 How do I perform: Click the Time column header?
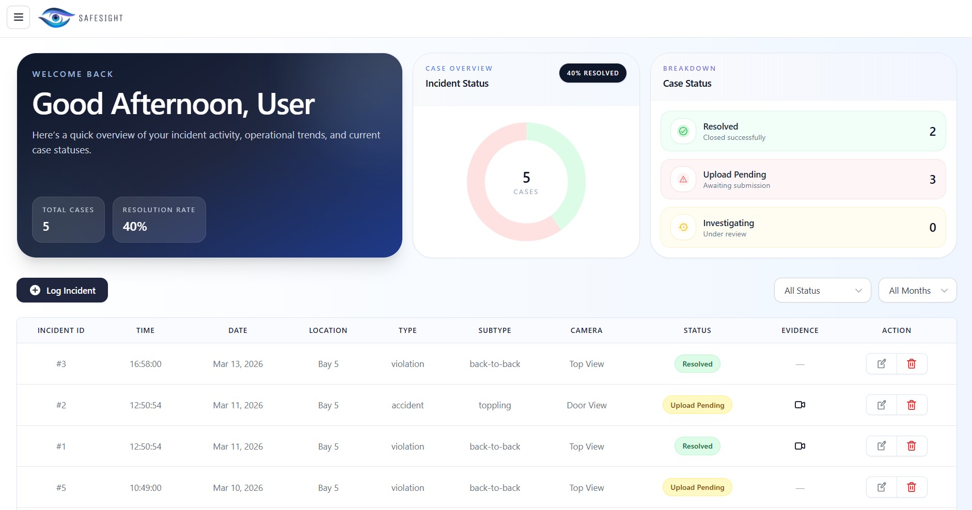(146, 330)
